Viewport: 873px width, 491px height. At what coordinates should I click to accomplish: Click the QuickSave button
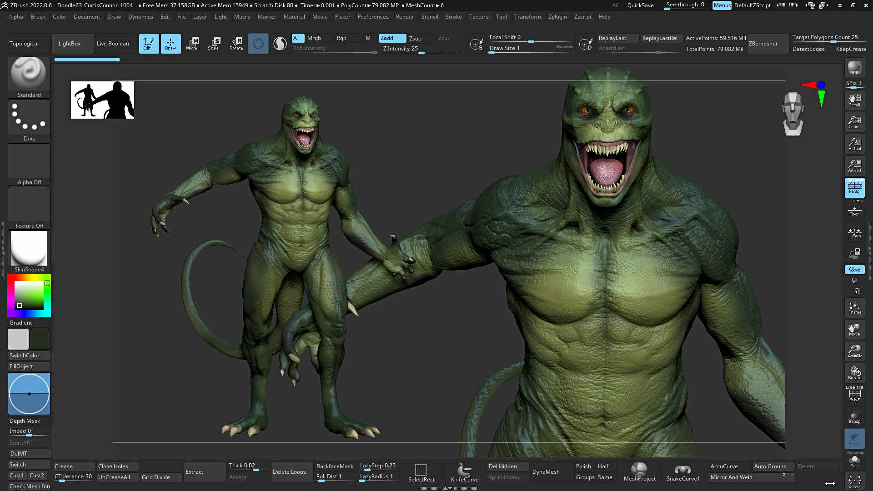640,5
